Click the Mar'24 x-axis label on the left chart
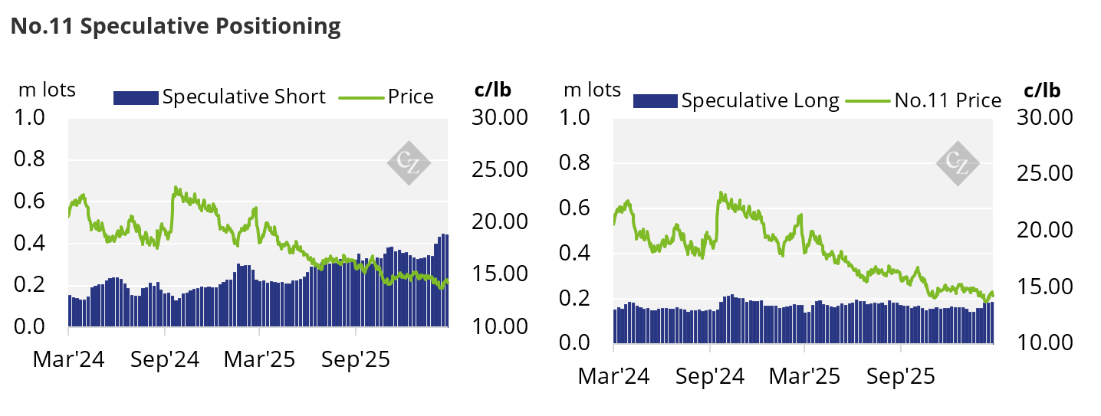The height and width of the screenshot is (416, 1101). tap(68, 359)
